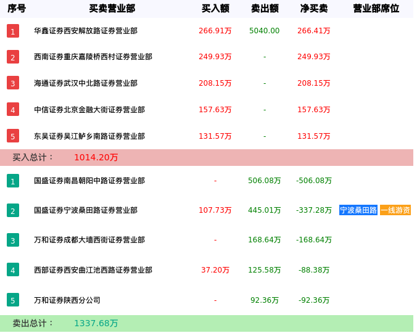Open 国盛证券南昌朝阳中路证券营业部 entry

coord(89,181)
